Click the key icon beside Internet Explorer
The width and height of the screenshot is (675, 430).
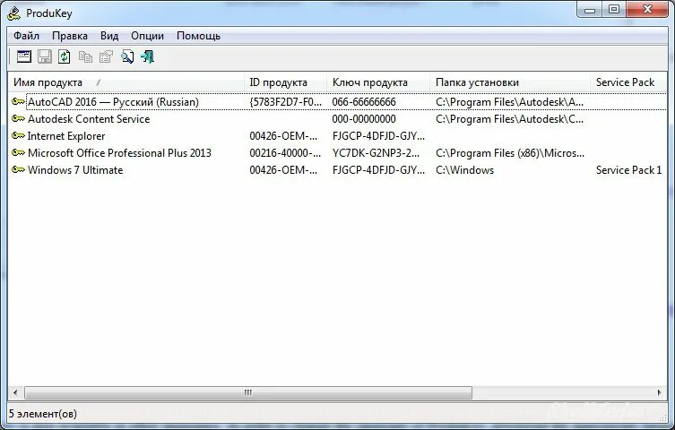[x=18, y=136]
